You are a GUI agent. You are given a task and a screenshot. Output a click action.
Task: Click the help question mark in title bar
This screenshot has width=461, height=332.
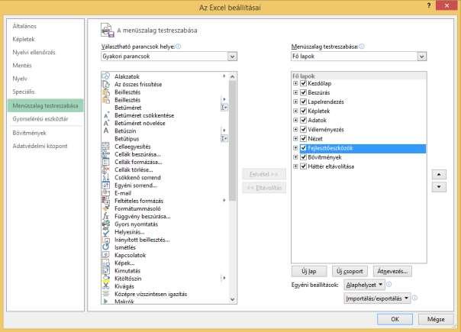point(429,5)
